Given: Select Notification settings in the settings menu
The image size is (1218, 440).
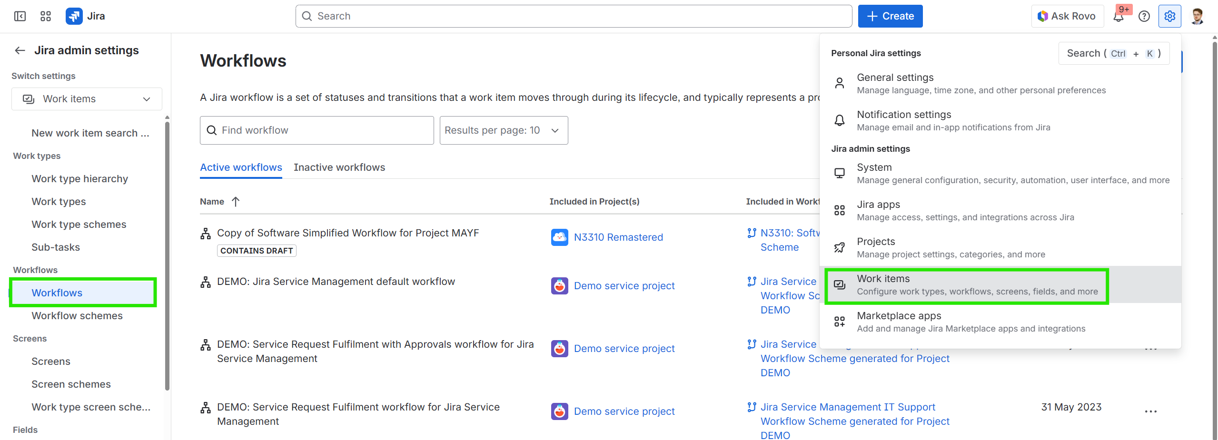Looking at the screenshot, I should (1000, 120).
